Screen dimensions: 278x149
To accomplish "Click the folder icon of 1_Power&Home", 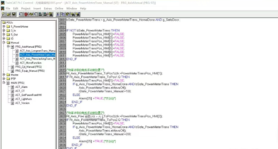I will [x=8, y=26].
